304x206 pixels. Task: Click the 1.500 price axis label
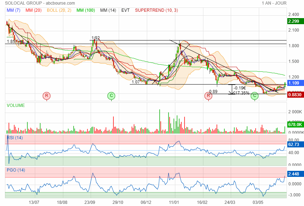[294, 61]
